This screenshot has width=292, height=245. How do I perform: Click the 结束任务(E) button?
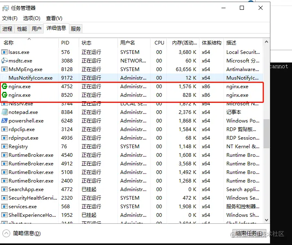pos(249,234)
